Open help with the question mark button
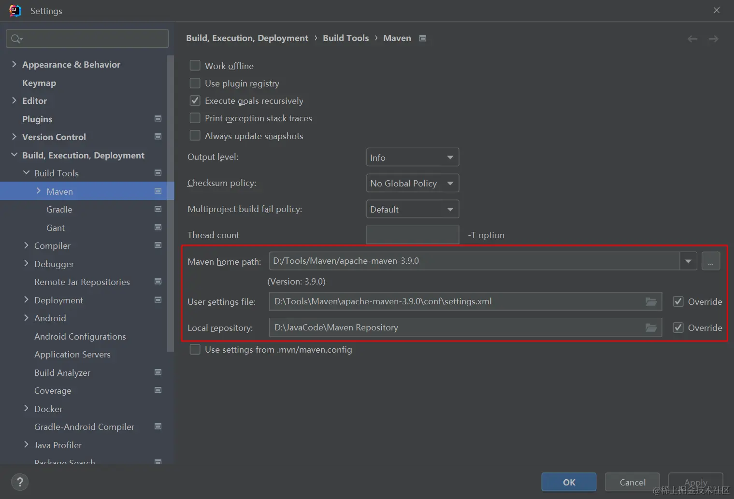 pyautogui.click(x=20, y=482)
